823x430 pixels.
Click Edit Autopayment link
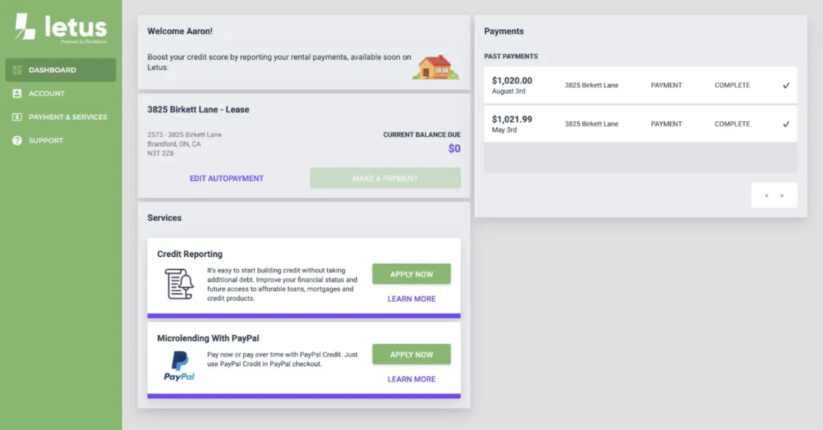tap(226, 178)
